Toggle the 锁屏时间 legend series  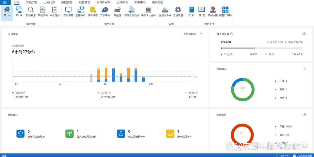tap(193, 93)
